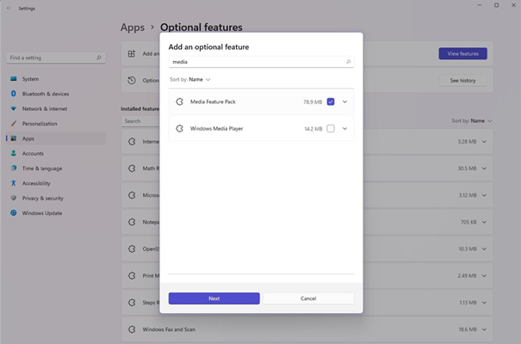521x344 pixels.
Task: Click the Personalization brush icon
Action: coord(13,124)
